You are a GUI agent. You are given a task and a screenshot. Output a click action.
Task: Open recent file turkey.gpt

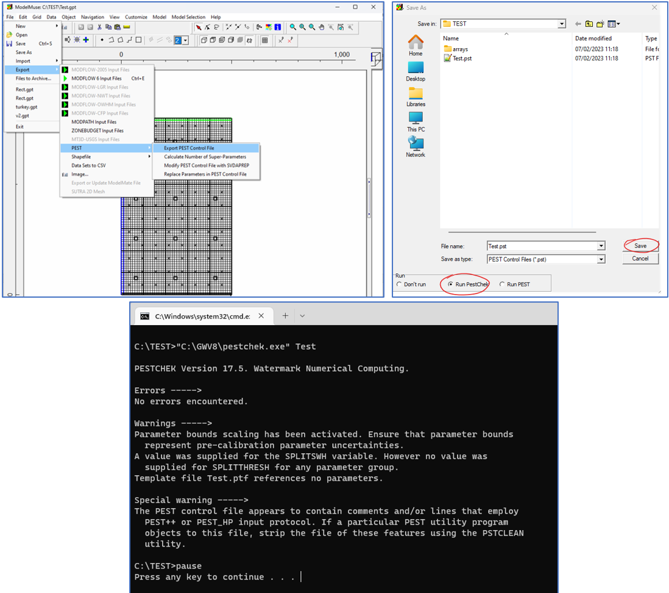click(26, 107)
